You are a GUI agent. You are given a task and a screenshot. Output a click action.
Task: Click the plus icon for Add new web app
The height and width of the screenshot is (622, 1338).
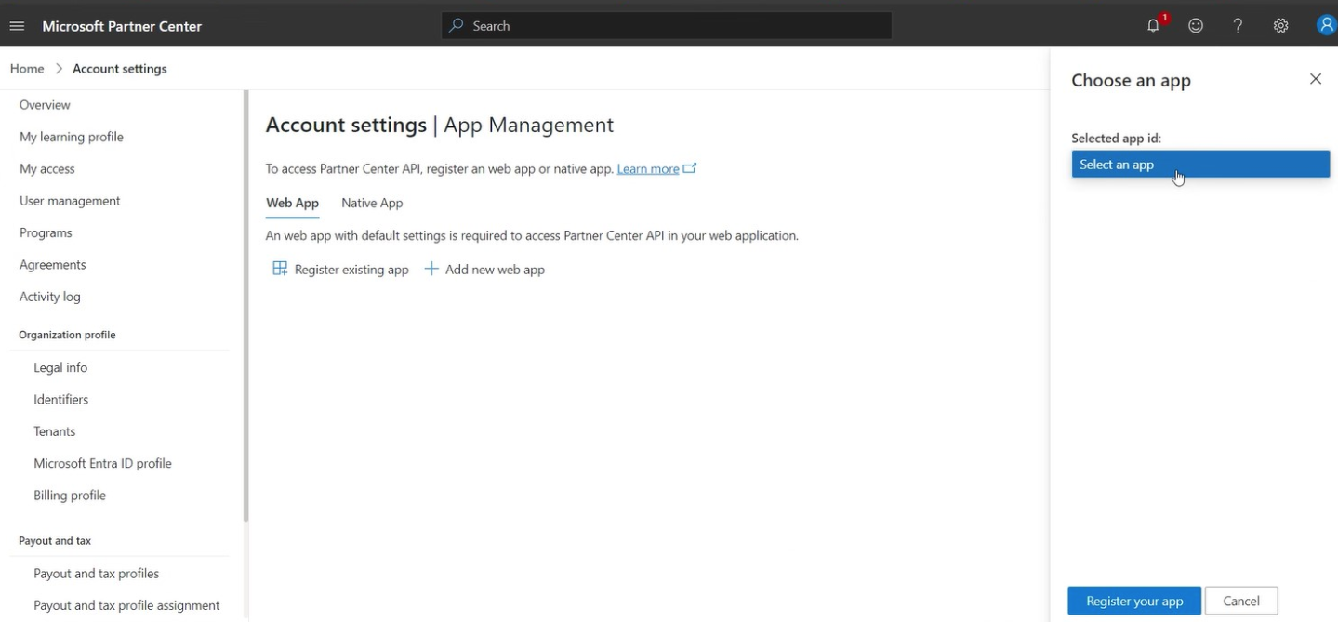click(431, 269)
